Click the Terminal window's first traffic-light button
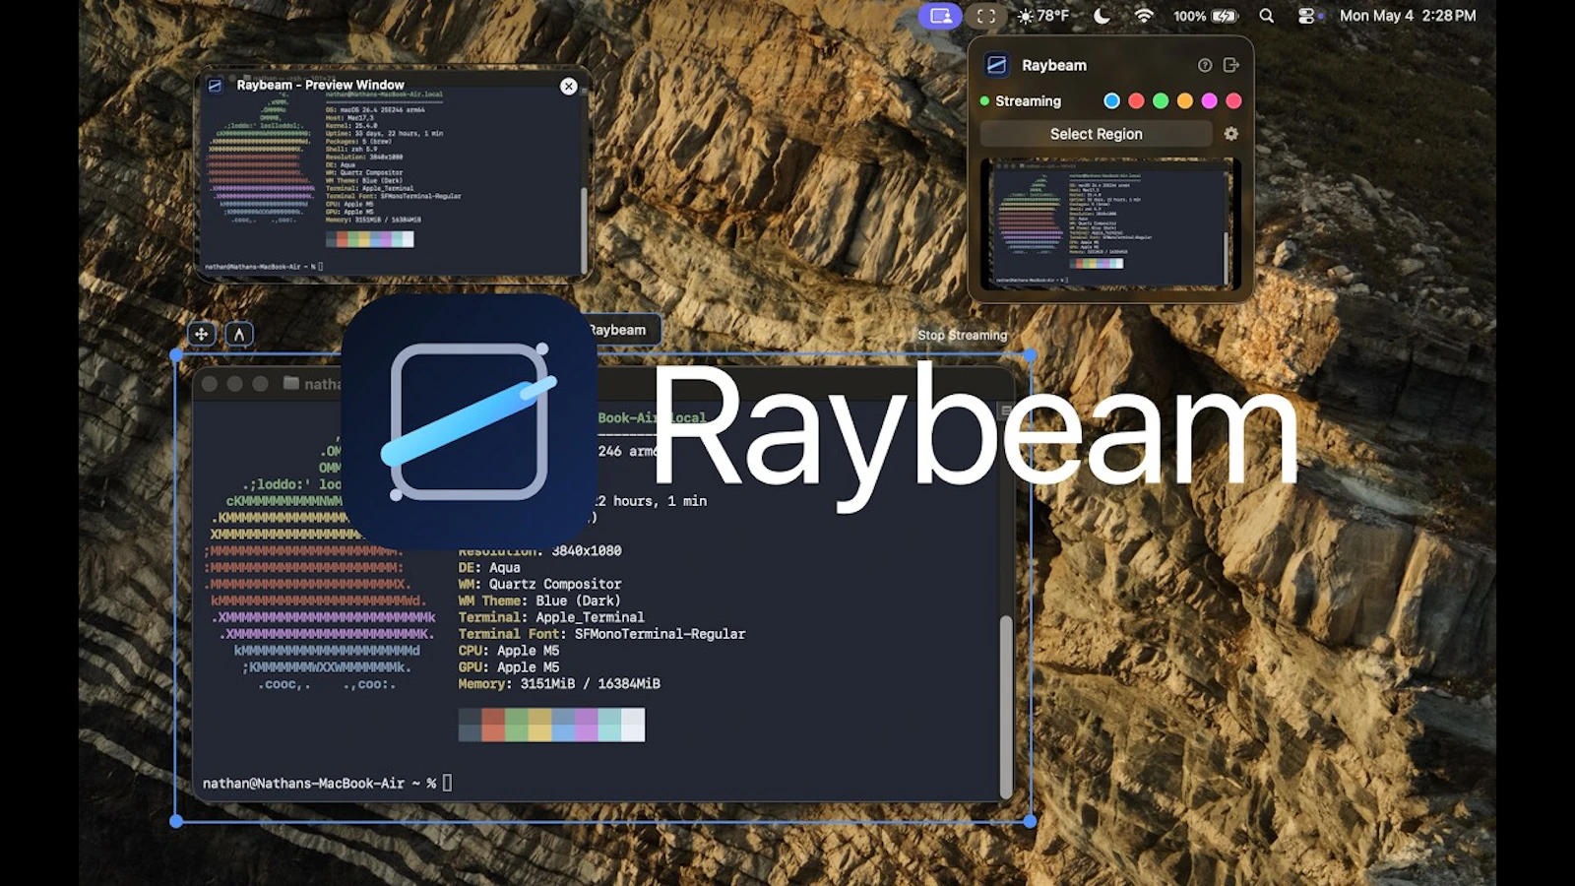The image size is (1575, 886). click(210, 384)
